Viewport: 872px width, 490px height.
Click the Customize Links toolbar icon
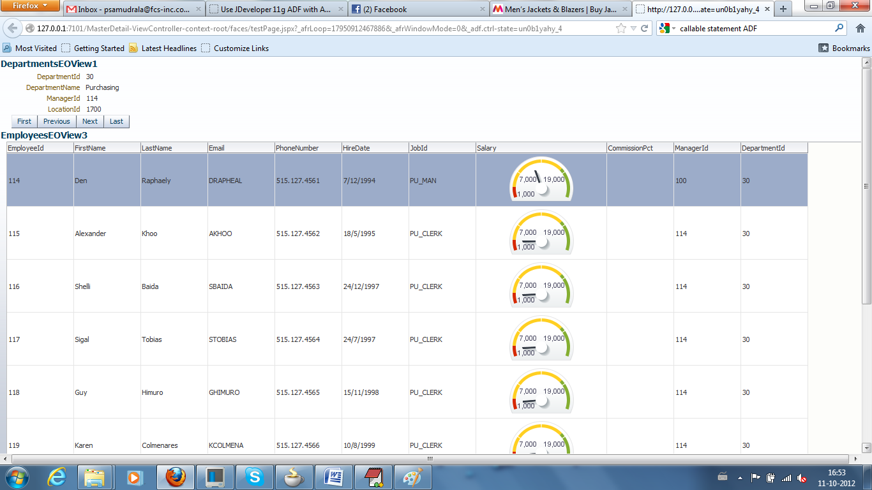click(x=204, y=47)
